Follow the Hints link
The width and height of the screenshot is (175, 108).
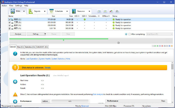[68, 59]
